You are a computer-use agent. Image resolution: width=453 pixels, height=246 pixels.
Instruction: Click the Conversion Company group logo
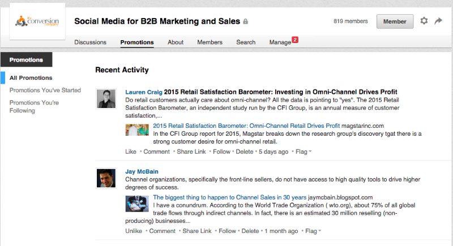[x=37, y=21]
